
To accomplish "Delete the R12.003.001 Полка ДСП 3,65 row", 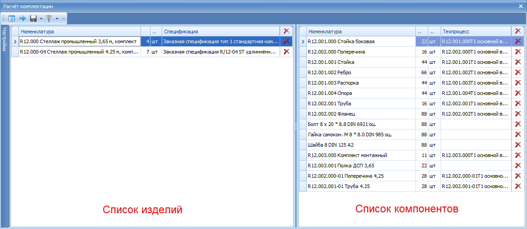I will [x=518, y=166].
